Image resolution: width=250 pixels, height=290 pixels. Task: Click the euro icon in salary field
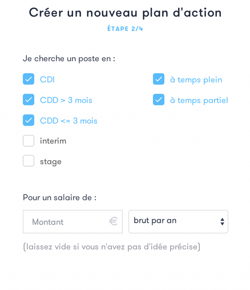pos(113,222)
